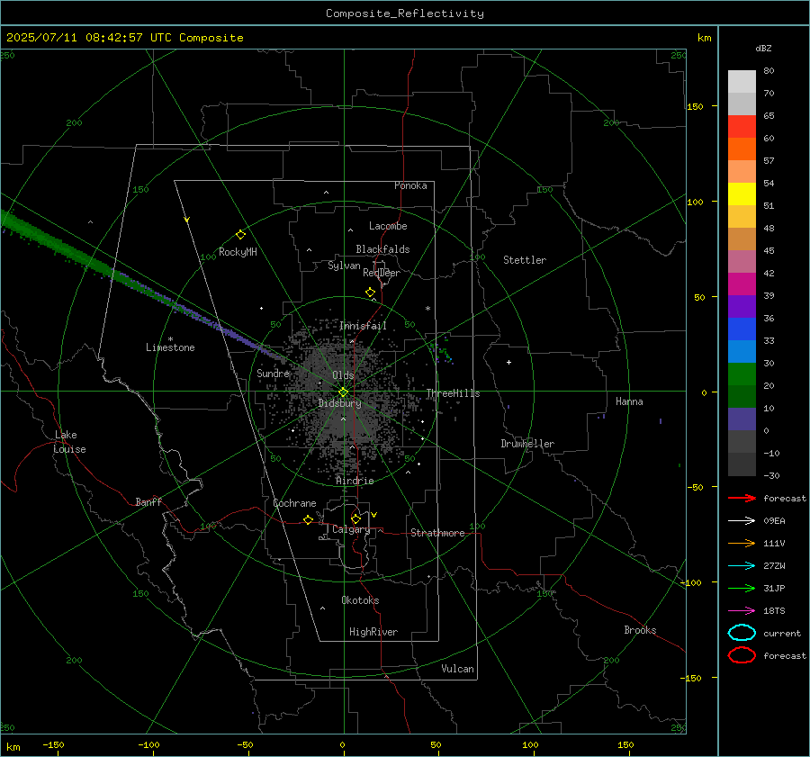Screen dimensions: 810x757
Task: Click the yellow diamond marker above Calgary
Action: coord(355,518)
